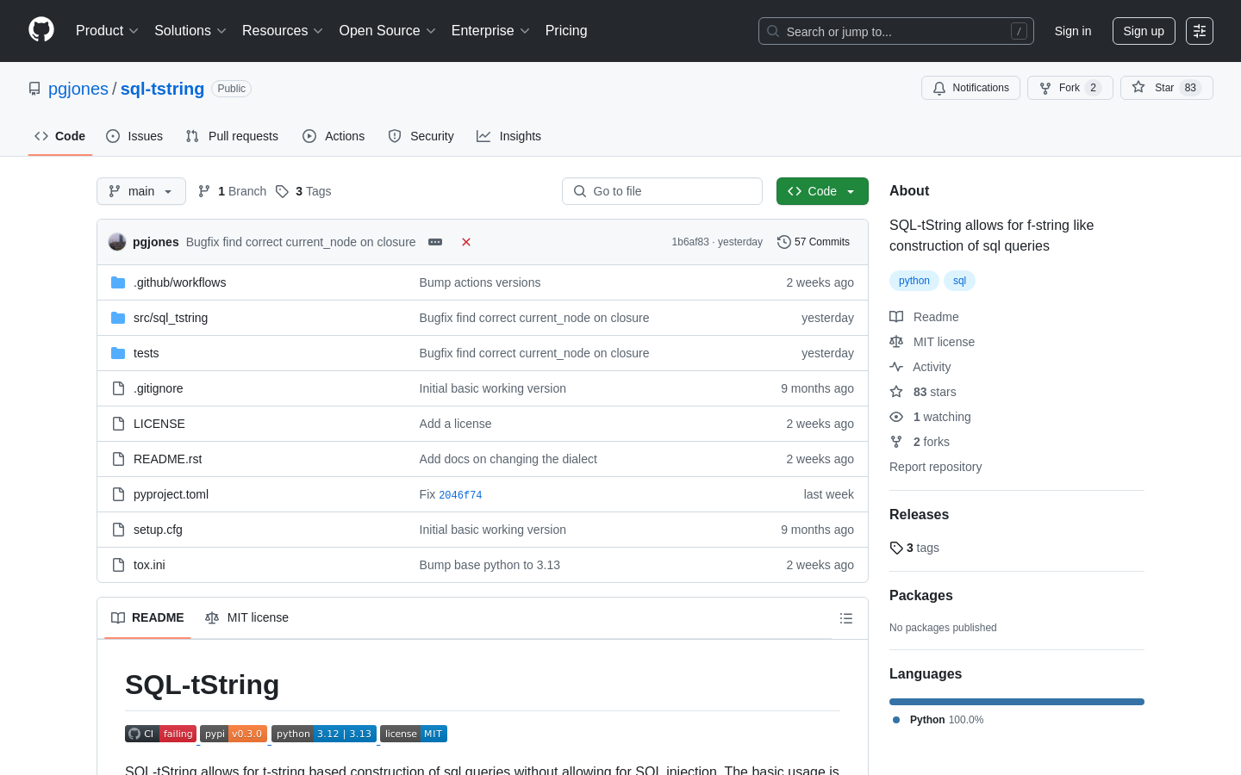The image size is (1241, 775).
Task: Open the 3 tags releases link
Action: [x=914, y=548]
